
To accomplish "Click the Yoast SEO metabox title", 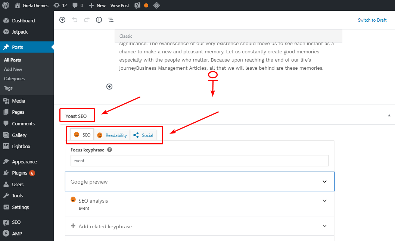I will coord(76,116).
